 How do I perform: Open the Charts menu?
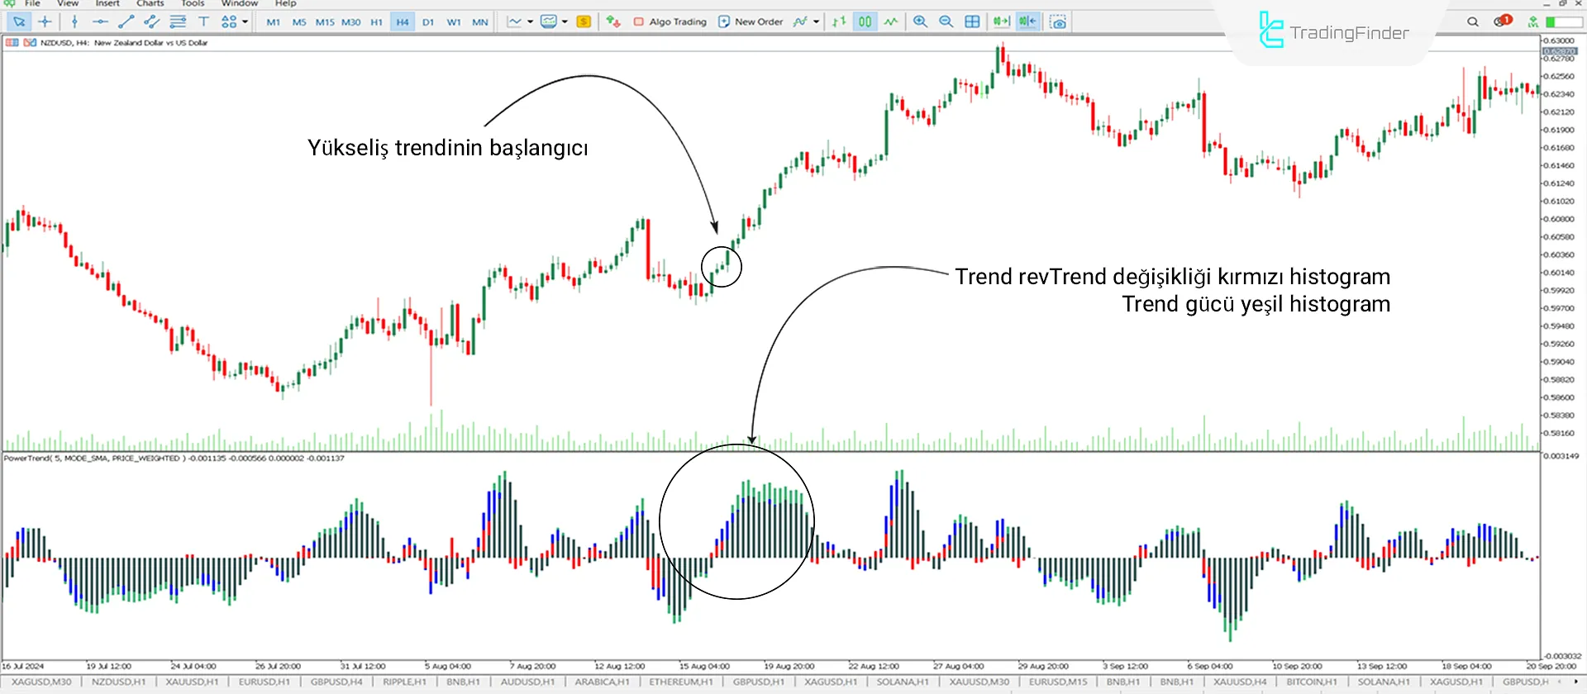(x=150, y=3)
